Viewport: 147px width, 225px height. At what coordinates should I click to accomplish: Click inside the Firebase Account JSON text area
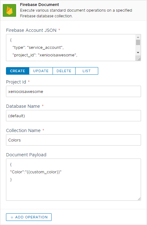pos(71,48)
